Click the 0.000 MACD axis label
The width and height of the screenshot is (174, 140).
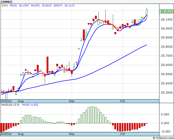pyautogui.click(x=165, y=123)
